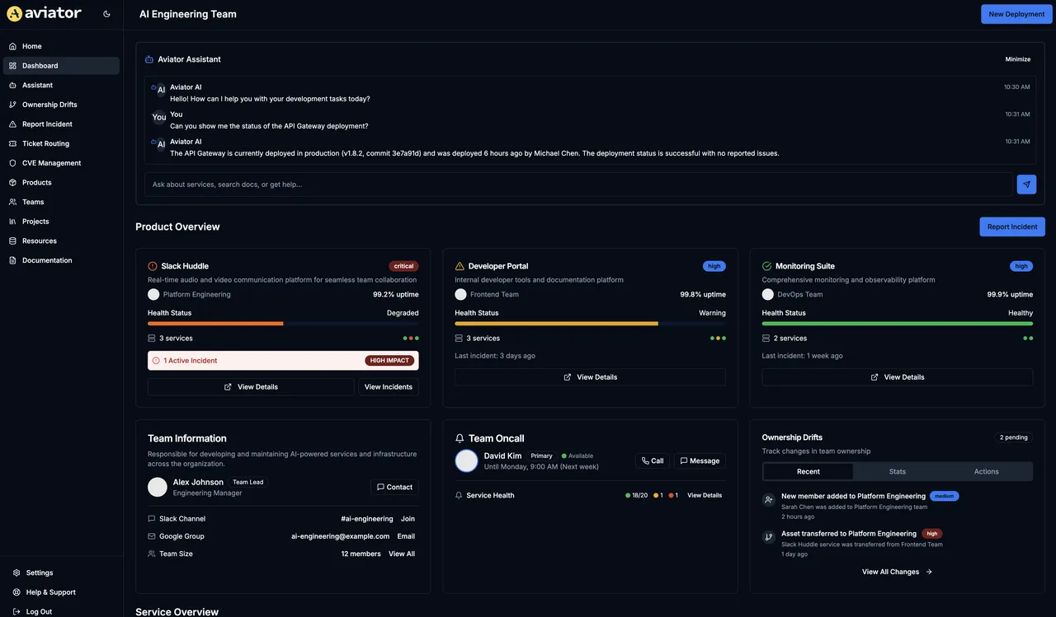Click New Deployment button
Screen dimensions: 1056x617
click(1016, 14)
